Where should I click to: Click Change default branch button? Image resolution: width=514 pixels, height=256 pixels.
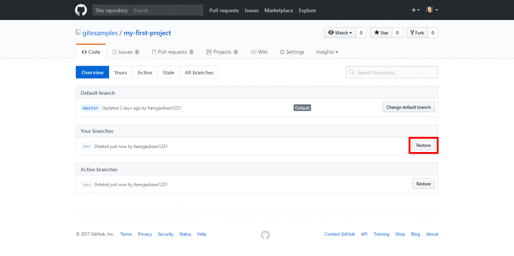(x=409, y=107)
